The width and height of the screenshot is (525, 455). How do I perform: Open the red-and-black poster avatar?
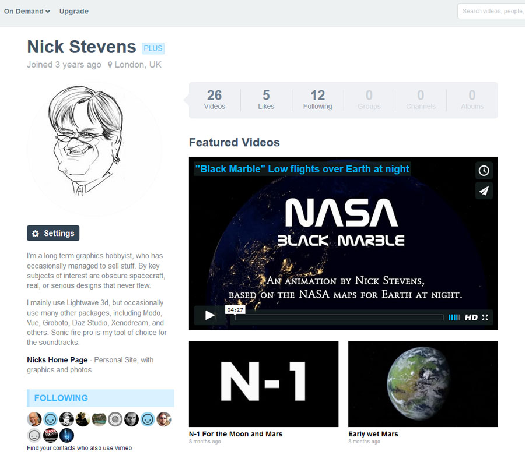click(51, 435)
